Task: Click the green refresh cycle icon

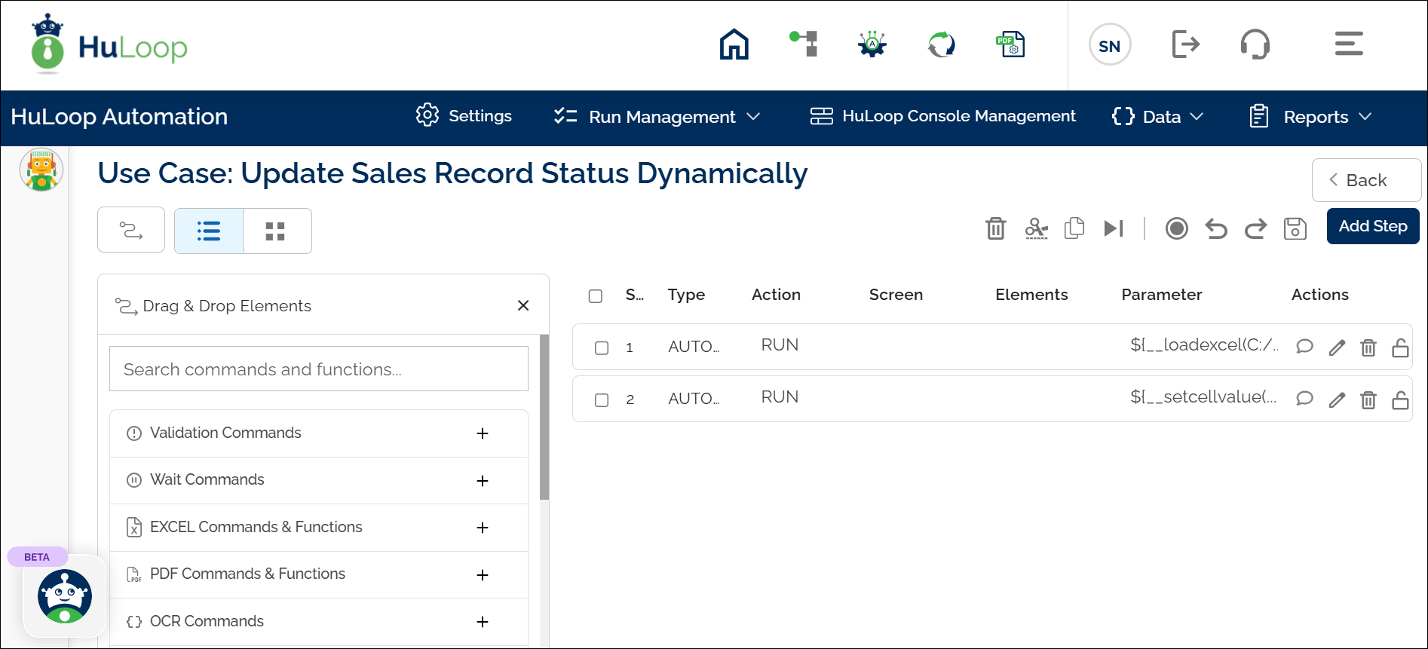Action: [941, 44]
